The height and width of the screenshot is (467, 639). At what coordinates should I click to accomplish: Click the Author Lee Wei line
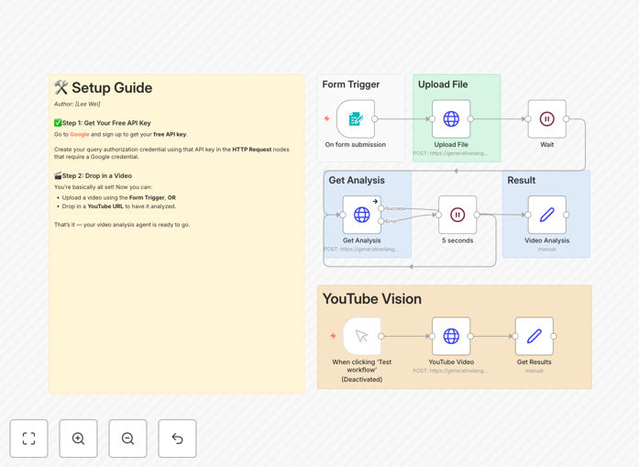(x=77, y=104)
